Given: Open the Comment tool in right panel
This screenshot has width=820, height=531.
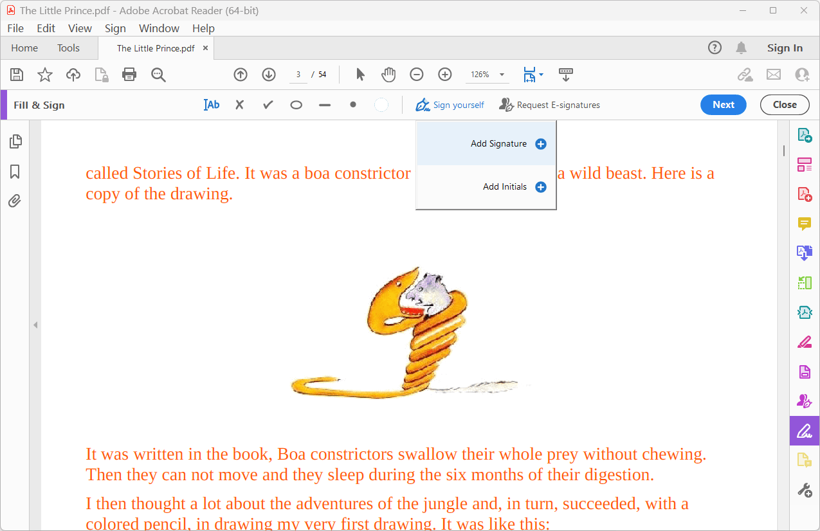Looking at the screenshot, I should pyautogui.click(x=804, y=224).
